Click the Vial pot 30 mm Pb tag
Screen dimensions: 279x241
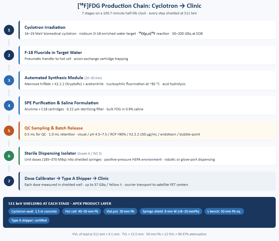click(x=120, y=211)
